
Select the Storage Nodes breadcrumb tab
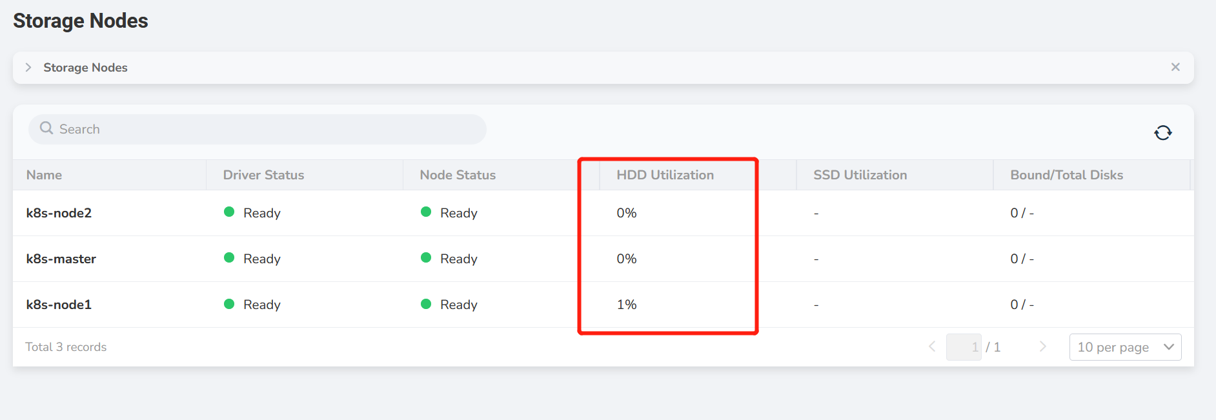coord(85,67)
